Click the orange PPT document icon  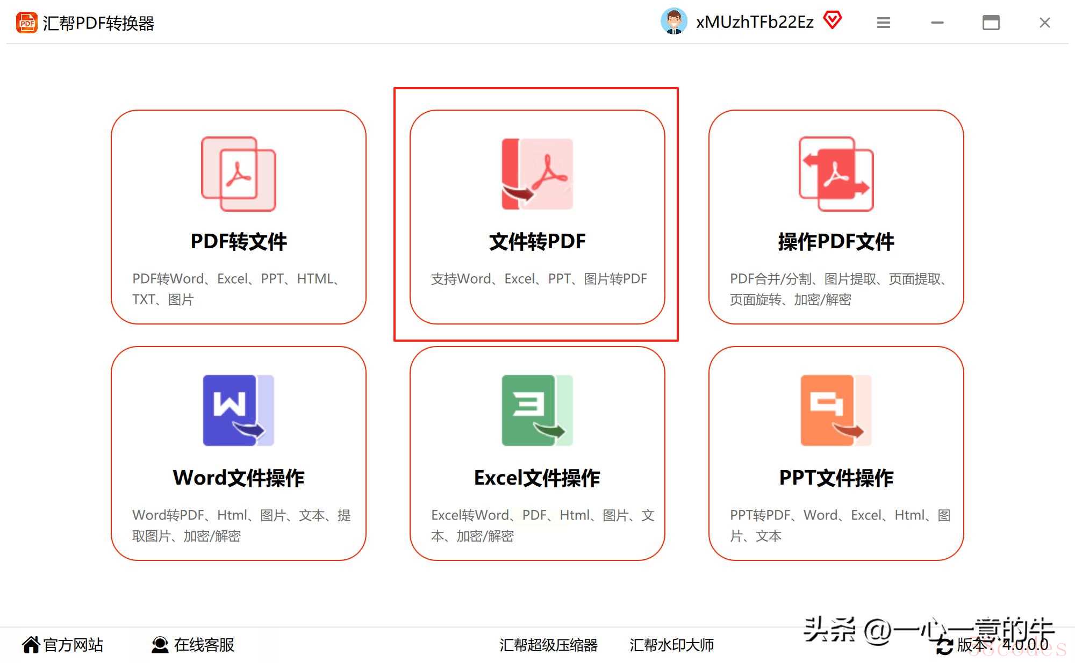(836, 410)
